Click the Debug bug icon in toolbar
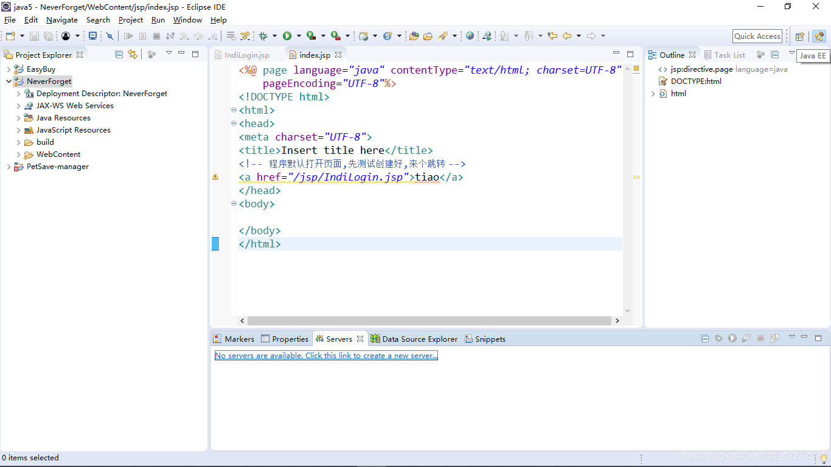The image size is (831, 467). coord(263,36)
